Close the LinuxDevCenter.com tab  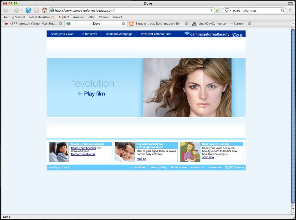point(249,24)
